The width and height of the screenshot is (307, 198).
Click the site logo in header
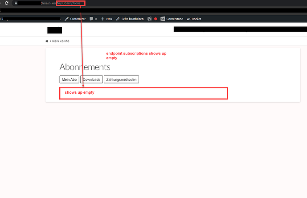[55, 30]
